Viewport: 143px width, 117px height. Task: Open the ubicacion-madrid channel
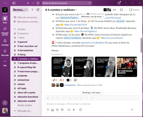pos(26,101)
